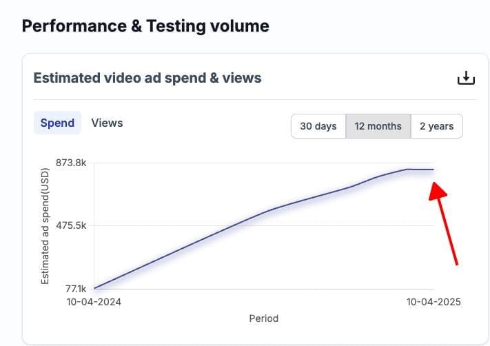The height and width of the screenshot is (346, 490).
Task: Click the Estimated ad spend(USD) axis title
Action: click(45, 226)
